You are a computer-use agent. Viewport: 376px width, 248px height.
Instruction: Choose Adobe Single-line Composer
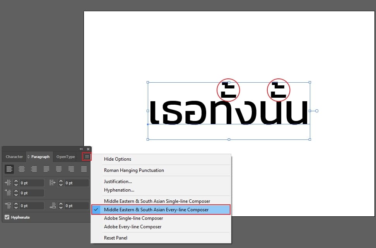[133, 218]
